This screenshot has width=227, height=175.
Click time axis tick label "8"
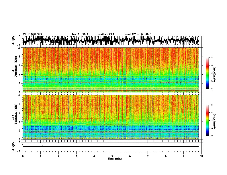tap(166, 156)
